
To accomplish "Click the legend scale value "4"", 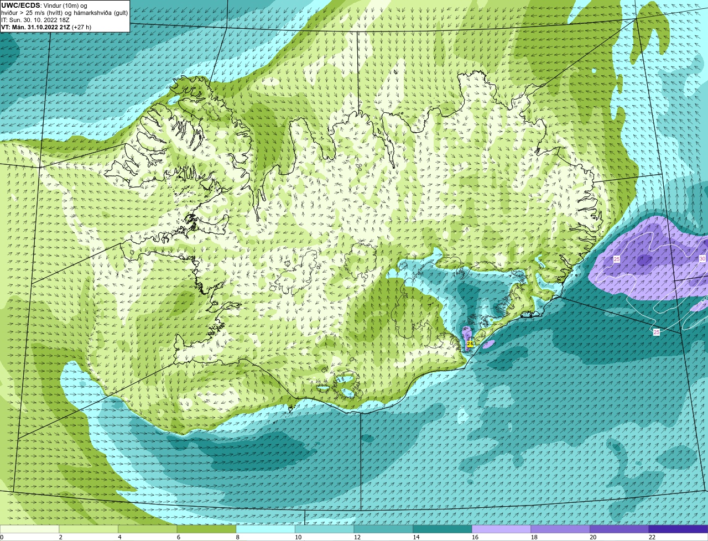I will tap(120, 537).
